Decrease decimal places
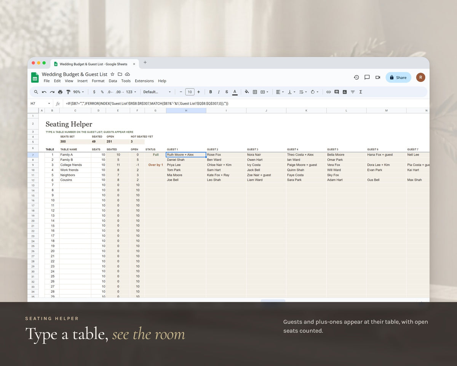The height and width of the screenshot is (366, 457). [x=110, y=92]
